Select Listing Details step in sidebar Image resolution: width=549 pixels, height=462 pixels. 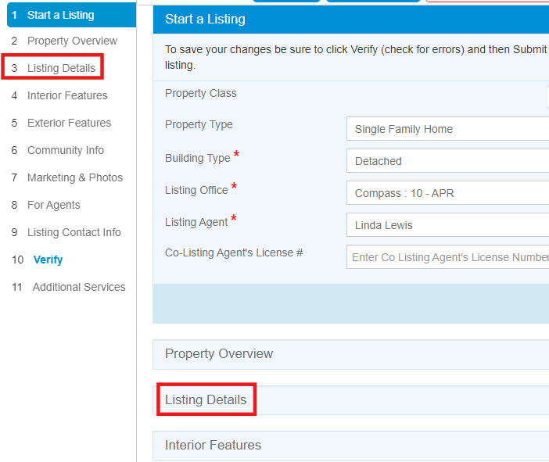[x=61, y=68]
